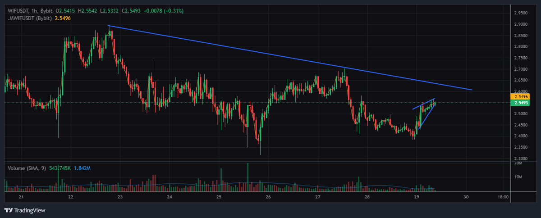Viewport: 541px width, 218px height.
Task: Click the date label 24 on time axis
Action: pyautogui.click(x=170, y=197)
